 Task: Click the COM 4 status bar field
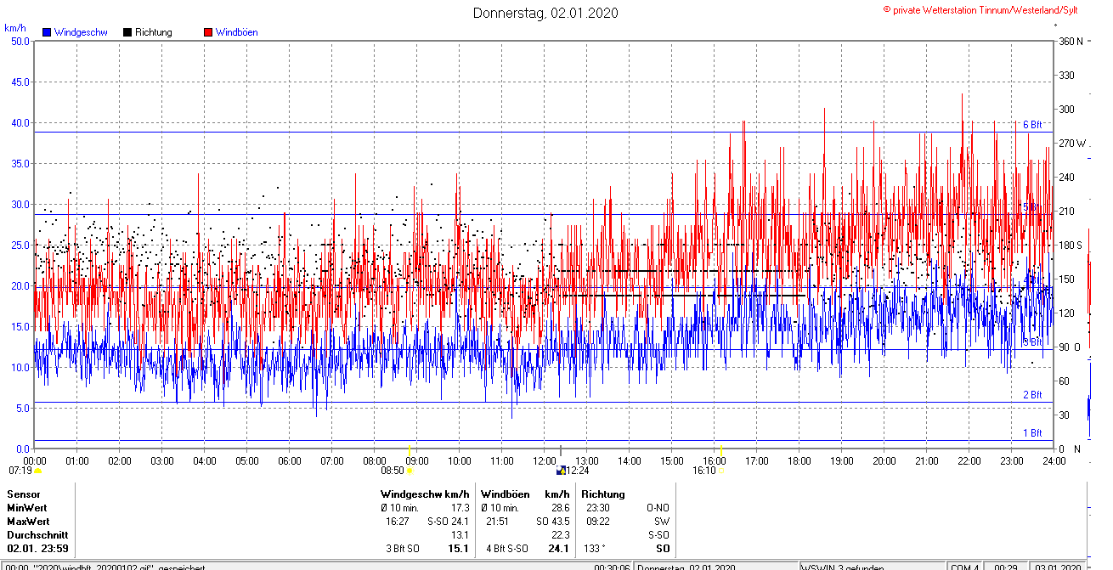point(963,567)
